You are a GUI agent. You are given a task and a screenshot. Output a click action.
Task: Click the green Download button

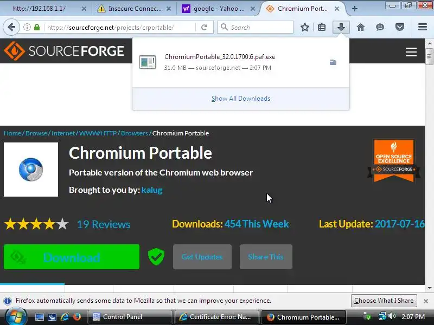click(72, 257)
